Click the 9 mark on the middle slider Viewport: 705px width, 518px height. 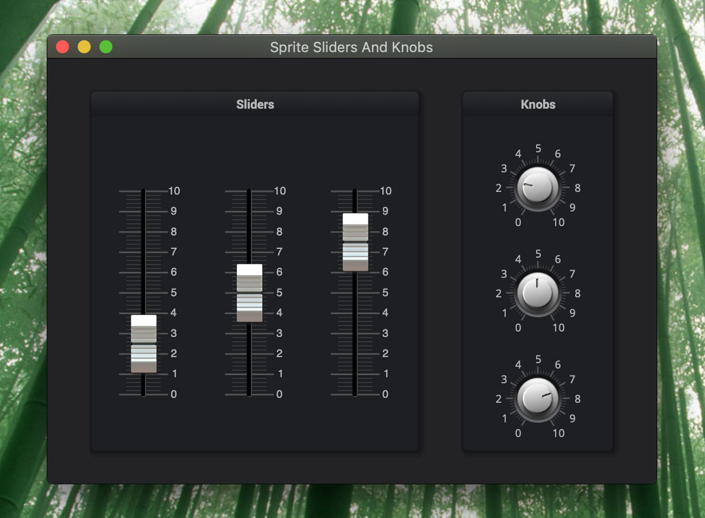click(x=279, y=211)
